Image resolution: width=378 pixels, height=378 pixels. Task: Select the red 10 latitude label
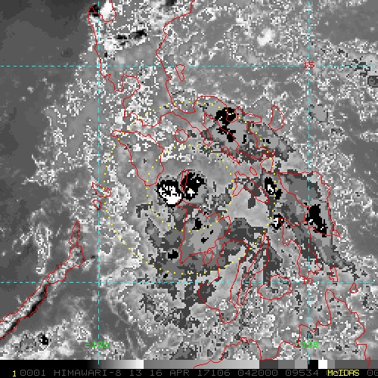[308, 280]
